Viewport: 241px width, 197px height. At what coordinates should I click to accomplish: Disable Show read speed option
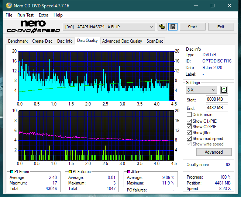(189, 139)
